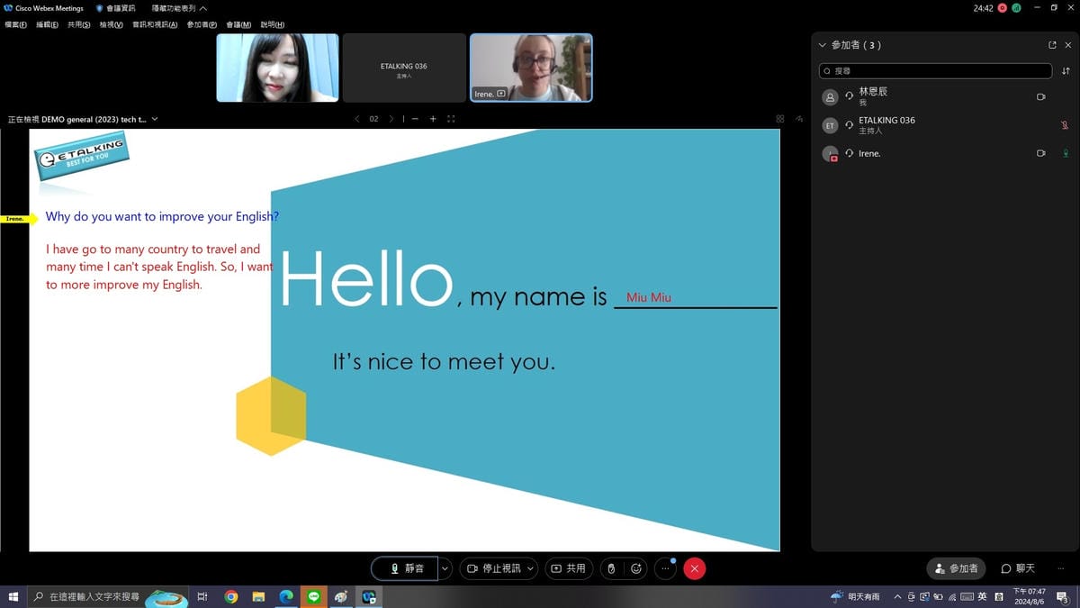Open the 檔案(F) menu

(x=15, y=24)
